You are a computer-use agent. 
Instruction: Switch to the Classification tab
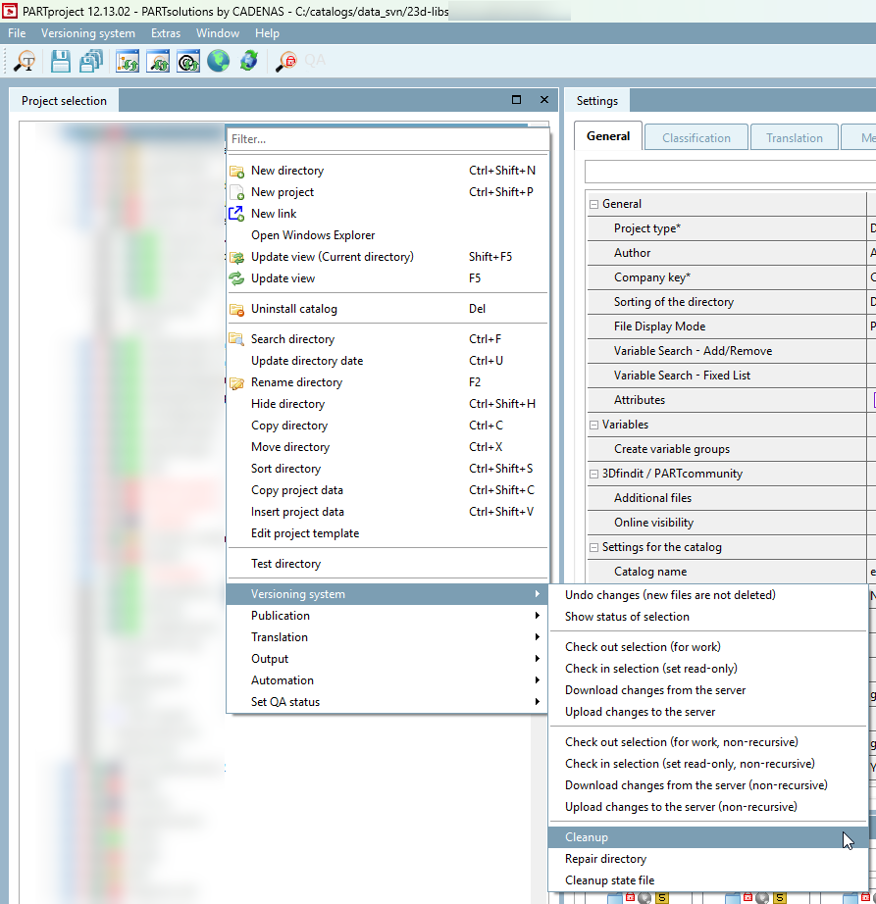pos(696,138)
